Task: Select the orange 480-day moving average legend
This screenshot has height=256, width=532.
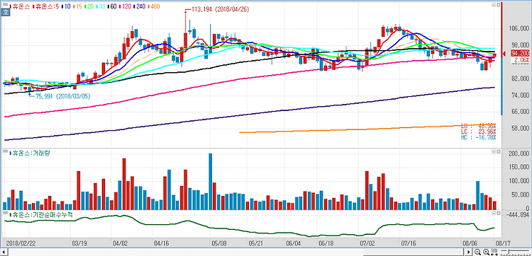Action: coord(154,6)
